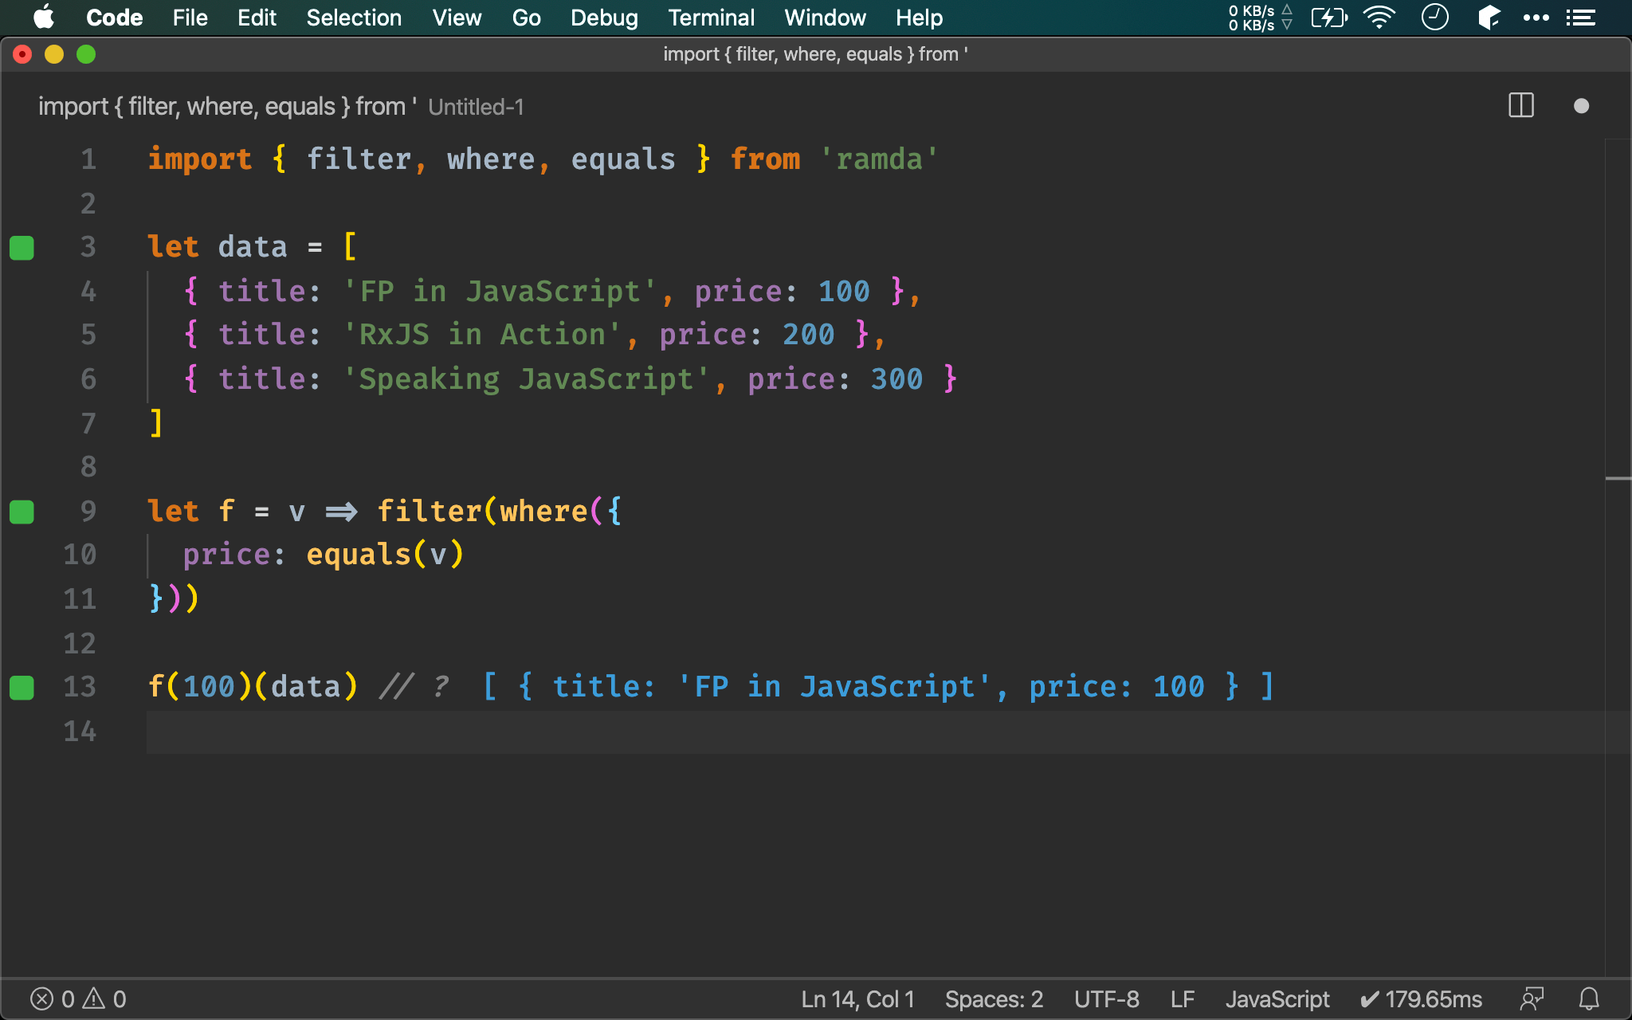The height and width of the screenshot is (1020, 1632).
Task: Open the Go menu
Action: coord(526,18)
